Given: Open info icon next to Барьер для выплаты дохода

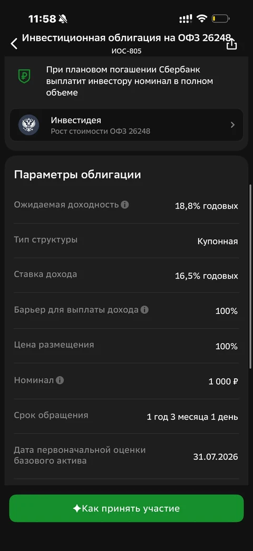Looking at the screenshot, I should pyautogui.click(x=144, y=310).
